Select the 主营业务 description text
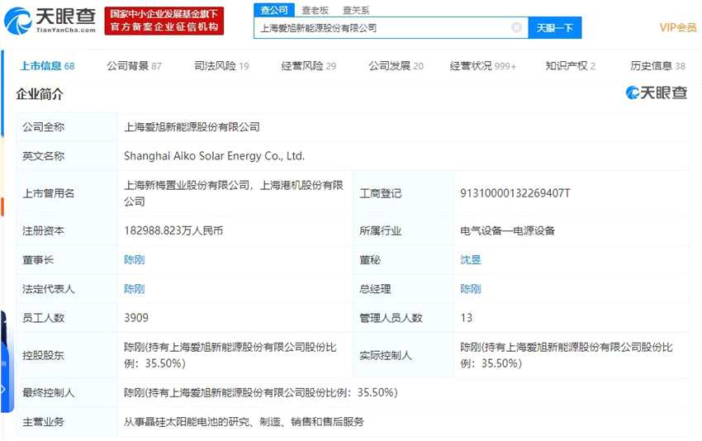Viewport: 702px width, 441px height. [x=244, y=422]
